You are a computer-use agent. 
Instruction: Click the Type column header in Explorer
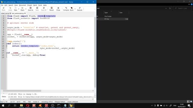coord(106,13)
